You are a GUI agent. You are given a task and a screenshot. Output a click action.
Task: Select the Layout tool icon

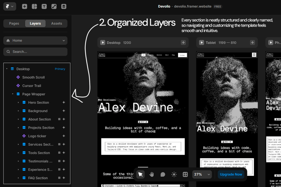pyautogui.click(x=34, y=6)
